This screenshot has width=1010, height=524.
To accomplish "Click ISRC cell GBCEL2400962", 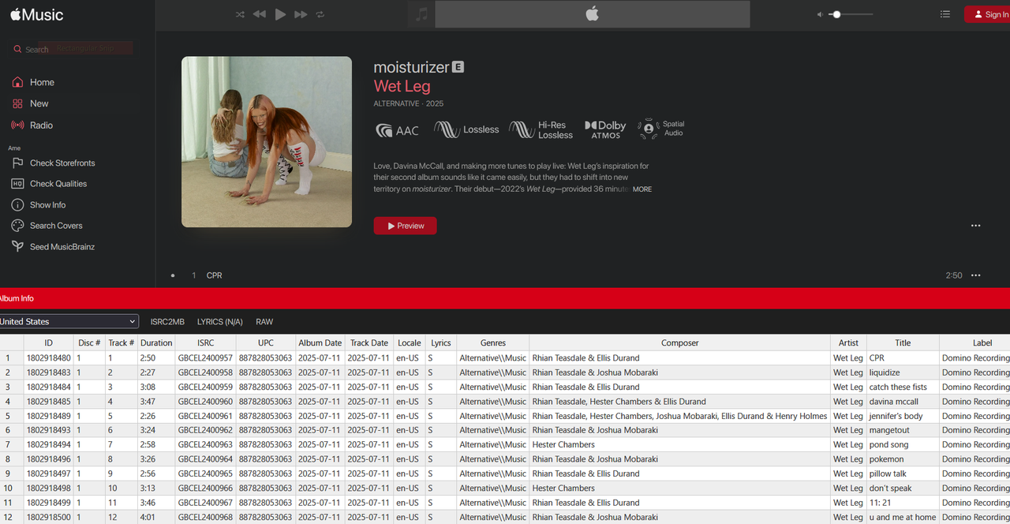I will coord(205,430).
